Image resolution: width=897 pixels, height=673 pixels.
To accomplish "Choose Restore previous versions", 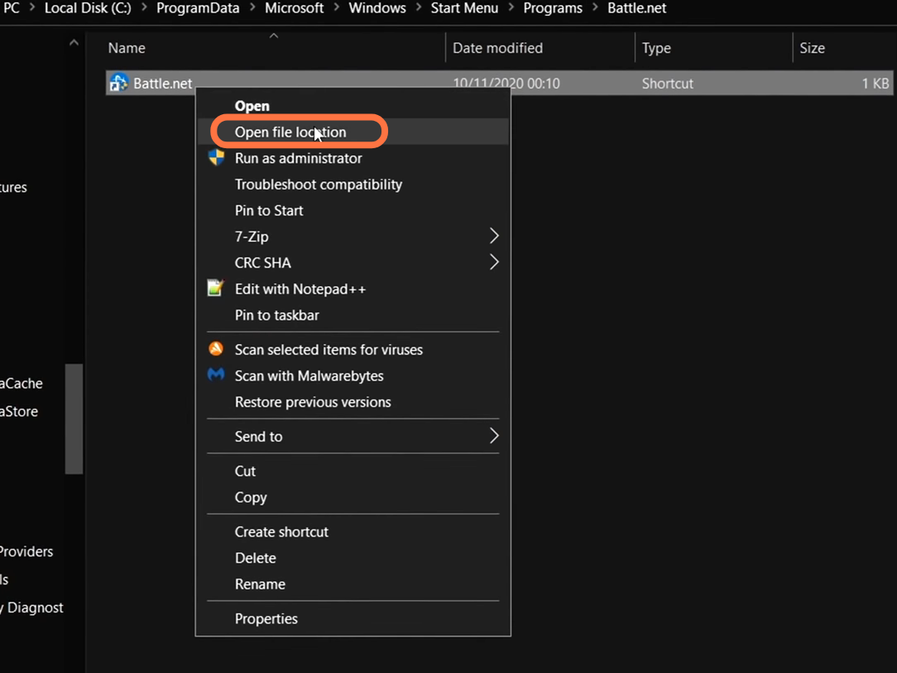I will click(313, 401).
